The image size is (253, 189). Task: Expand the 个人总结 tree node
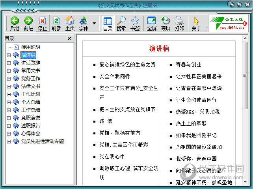9,102
